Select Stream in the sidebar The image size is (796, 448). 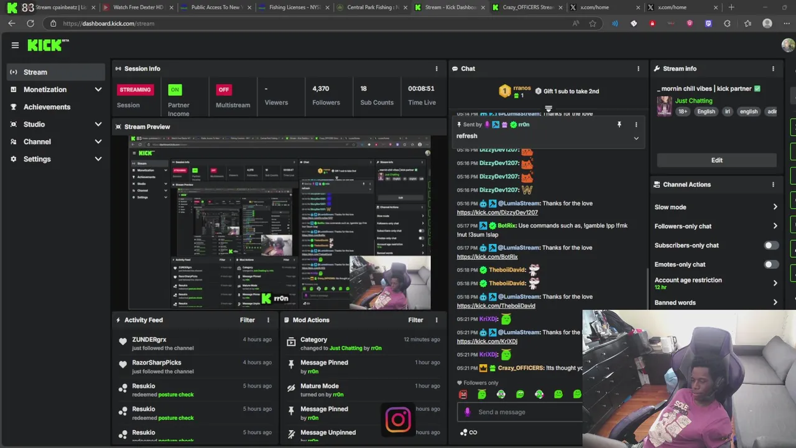pyautogui.click(x=56, y=72)
